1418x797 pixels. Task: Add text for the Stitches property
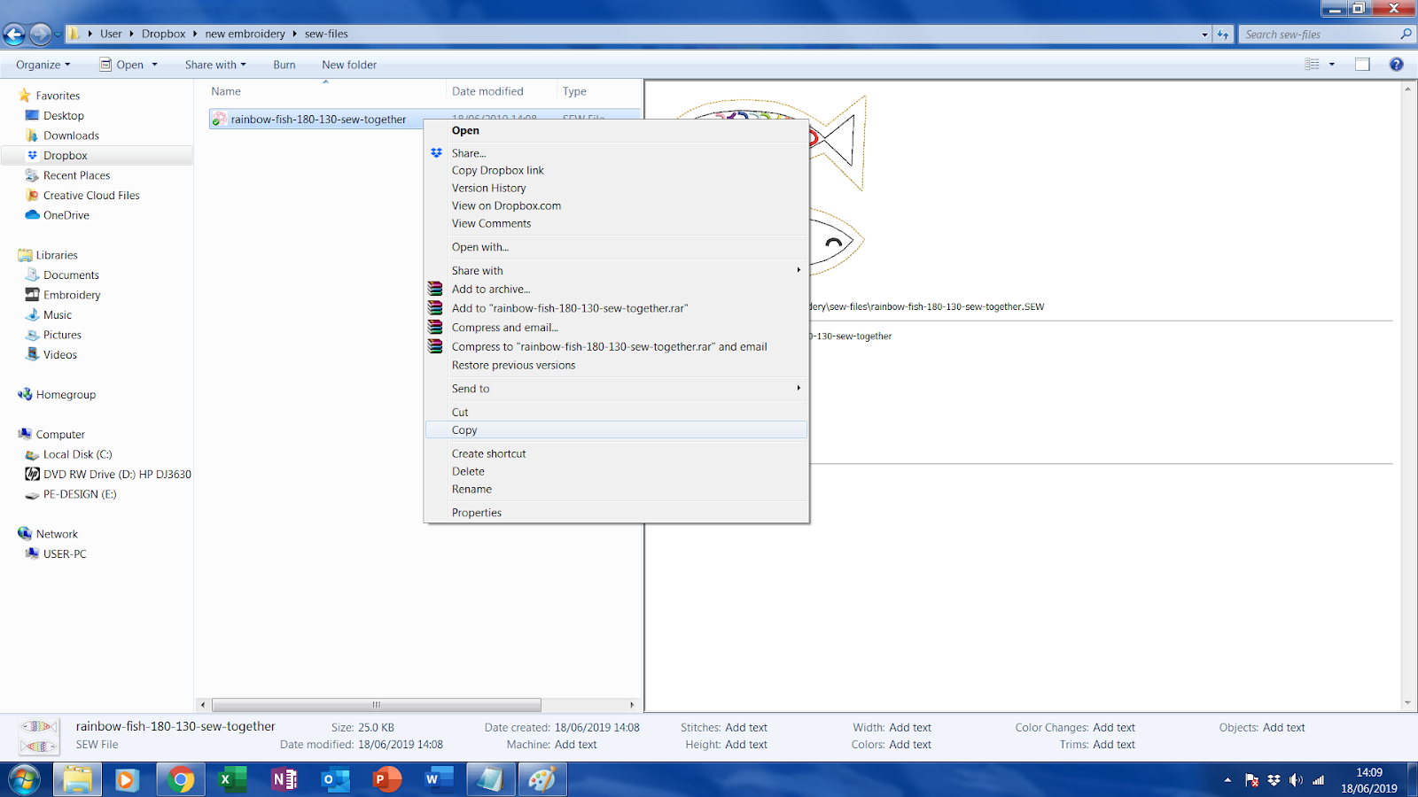pos(746,728)
